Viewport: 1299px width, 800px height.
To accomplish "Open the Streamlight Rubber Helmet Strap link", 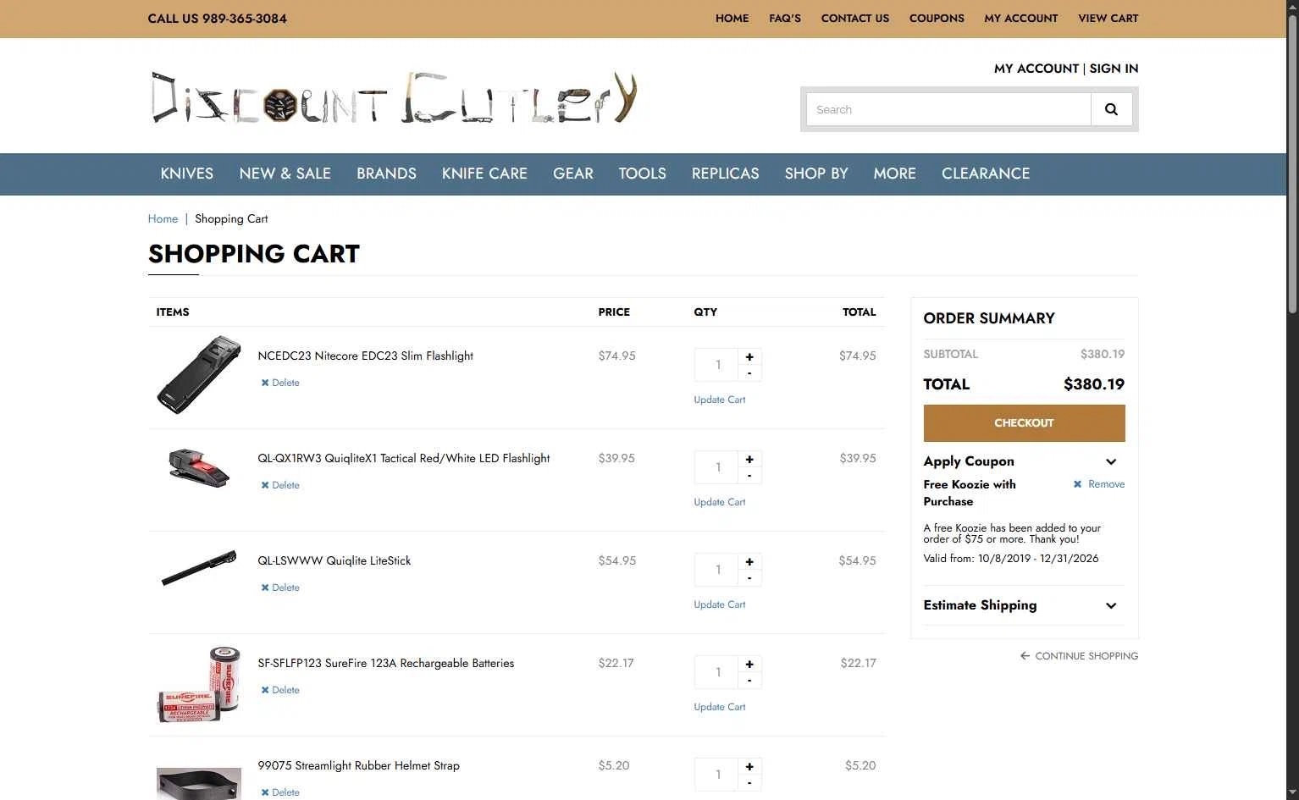I will pyautogui.click(x=359, y=765).
